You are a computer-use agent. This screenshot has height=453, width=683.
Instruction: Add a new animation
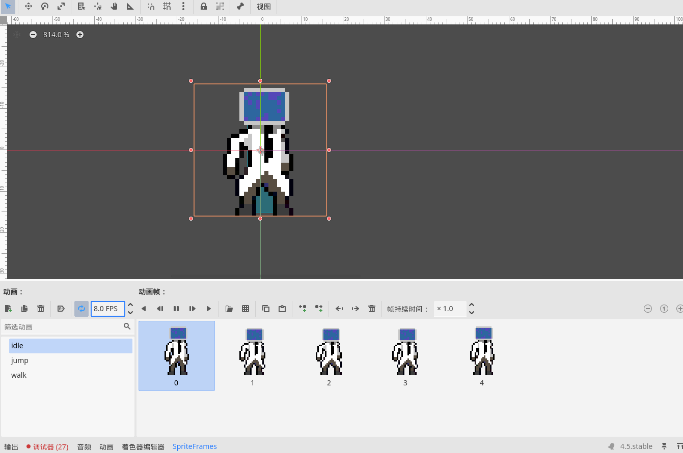click(x=8, y=309)
